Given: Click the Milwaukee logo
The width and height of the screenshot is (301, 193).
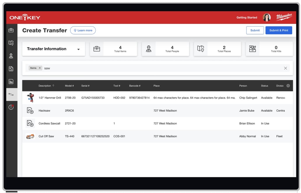Looking at the screenshot, I should click(x=284, y=17).
